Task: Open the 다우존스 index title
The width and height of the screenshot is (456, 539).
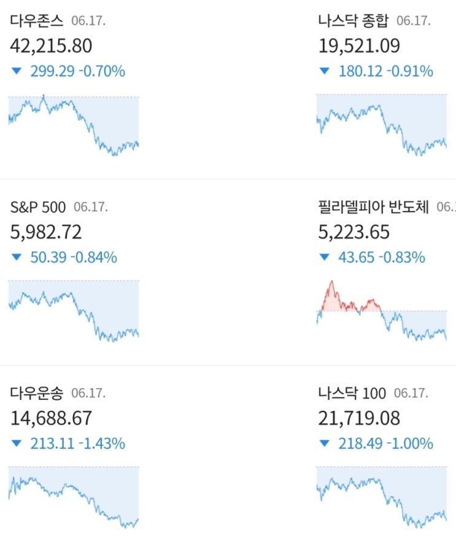Action: click(37, 21)
